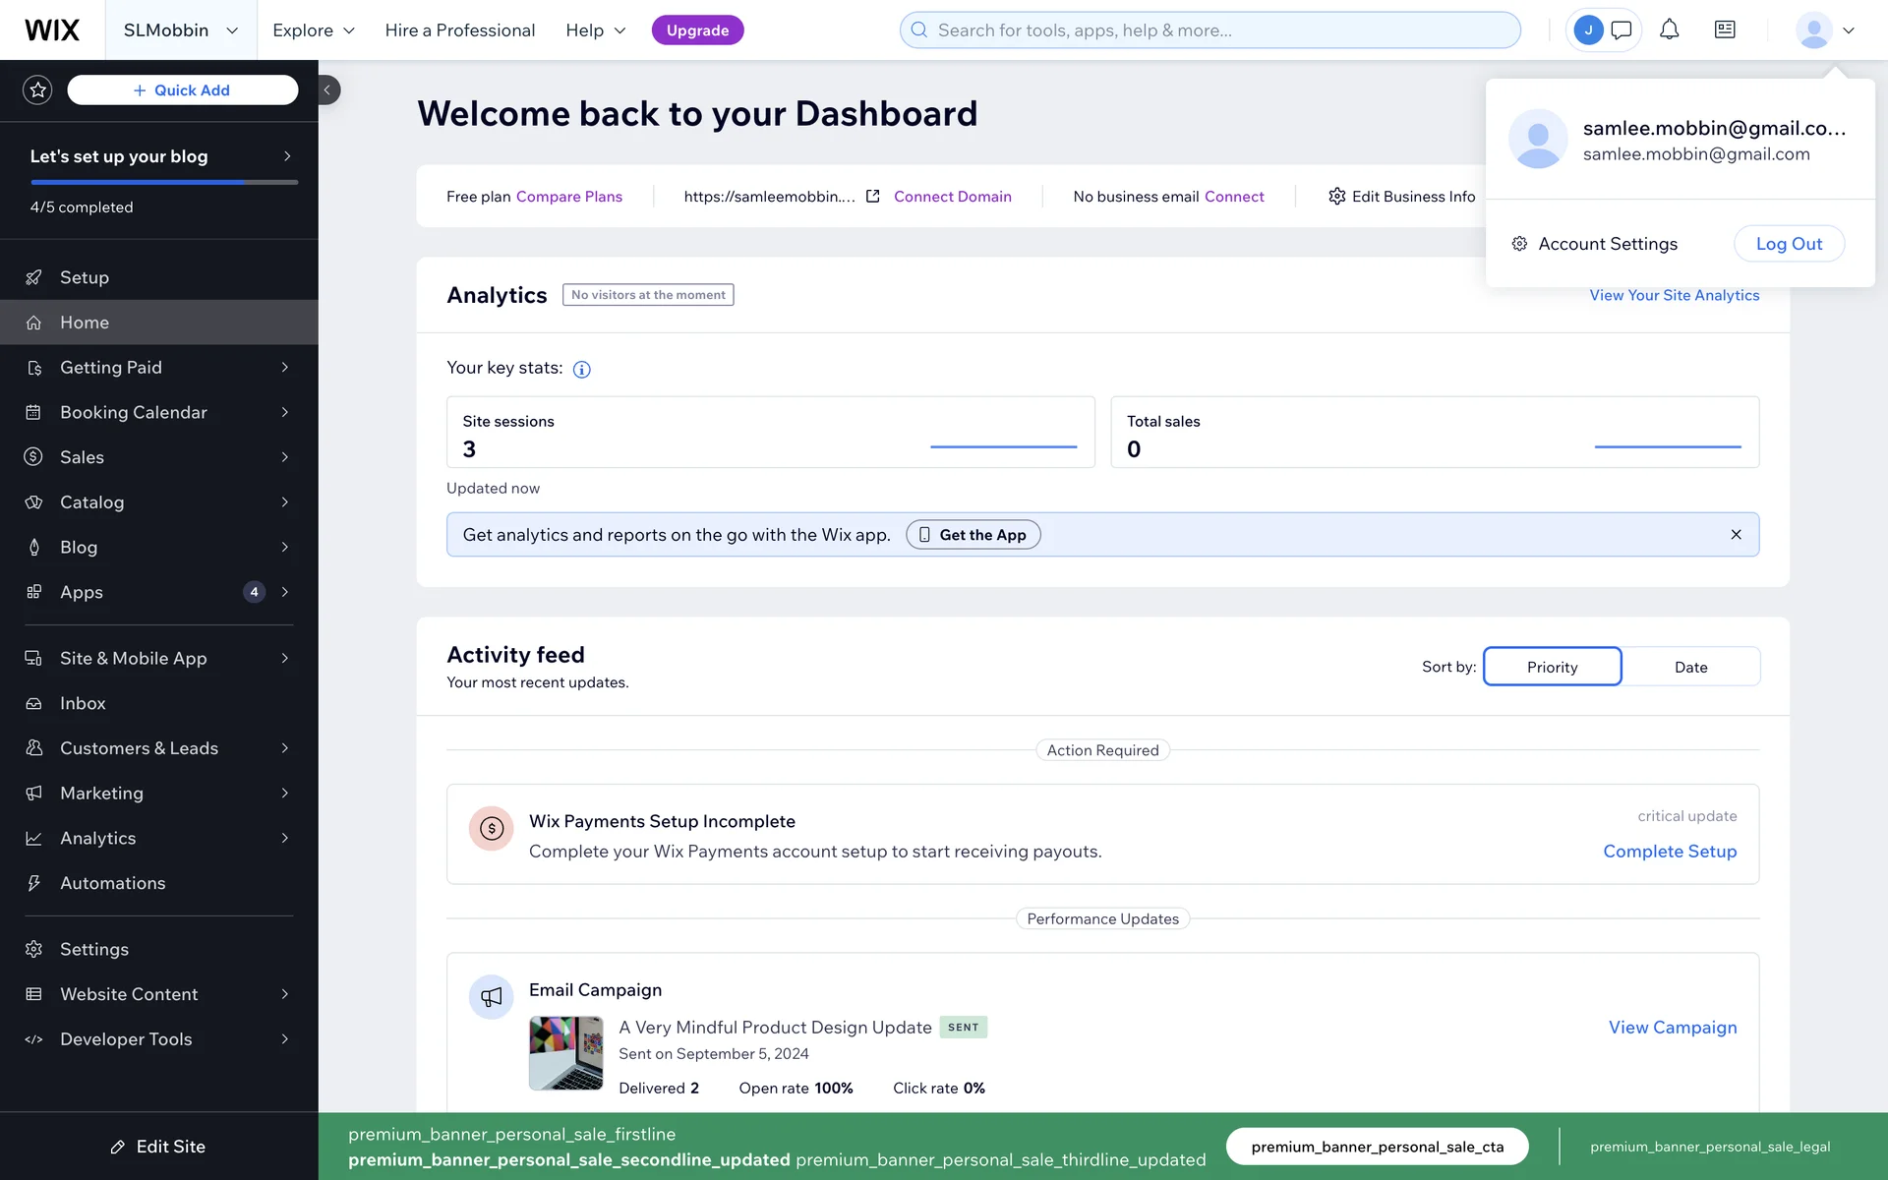Collapse the sidebar with the arrow icon

click(327, 90)
